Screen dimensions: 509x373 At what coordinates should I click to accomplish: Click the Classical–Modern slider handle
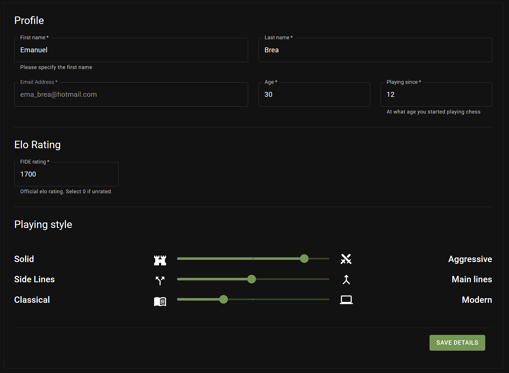[223, 299]
